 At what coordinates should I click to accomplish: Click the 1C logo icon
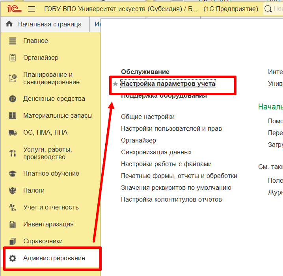click(12, 9)
